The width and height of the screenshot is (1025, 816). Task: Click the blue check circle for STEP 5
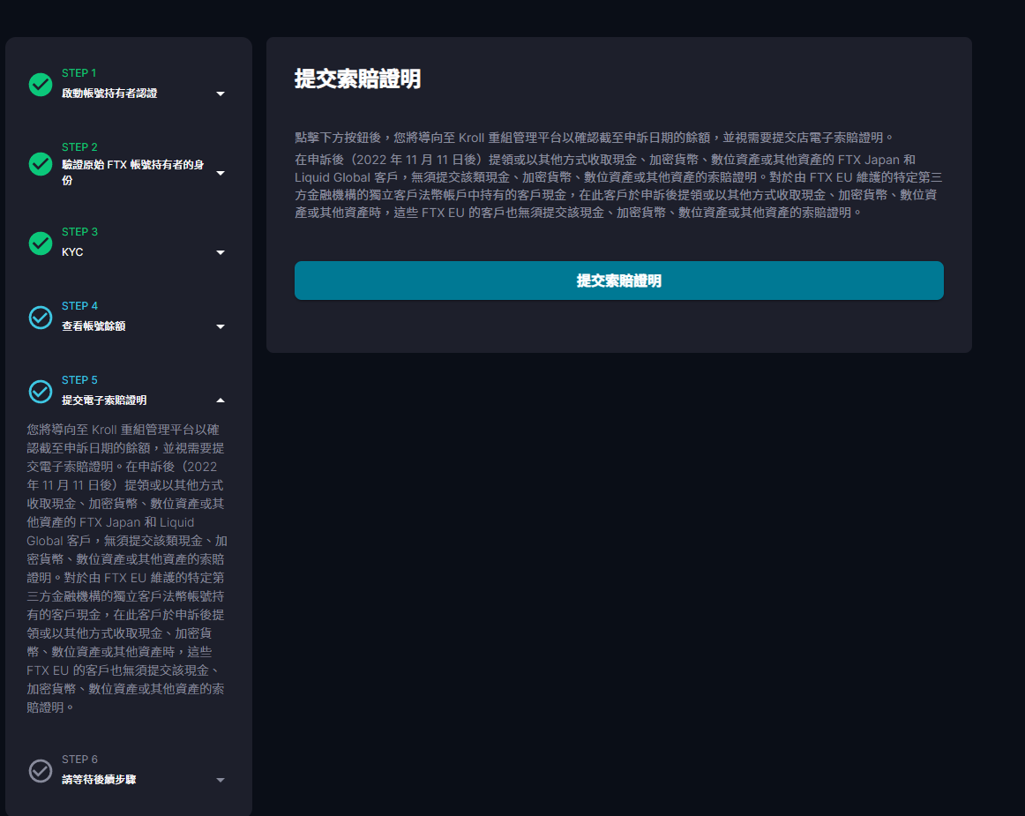(x=41, y=392)
